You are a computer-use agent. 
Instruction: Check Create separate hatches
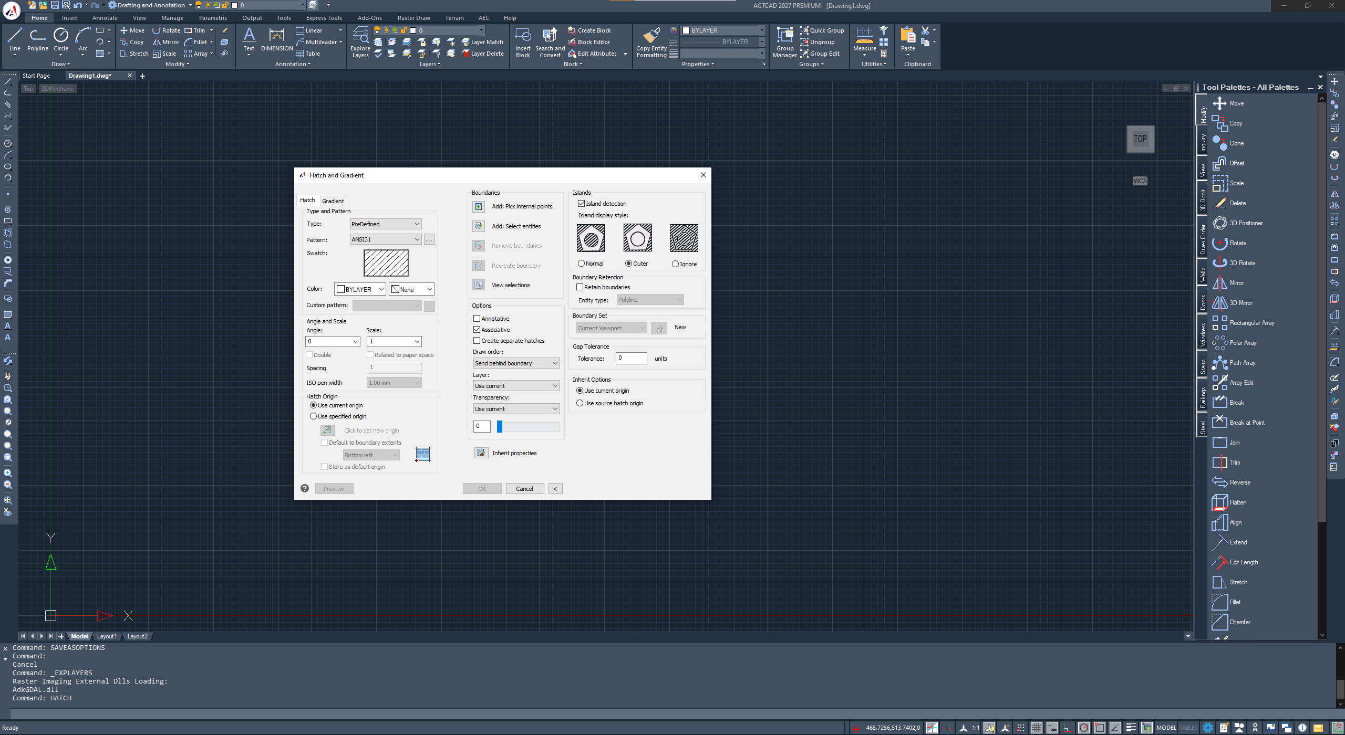477,341
